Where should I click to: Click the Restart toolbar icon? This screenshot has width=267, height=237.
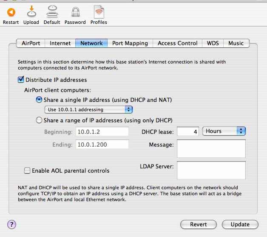click(x=11, y=12)
